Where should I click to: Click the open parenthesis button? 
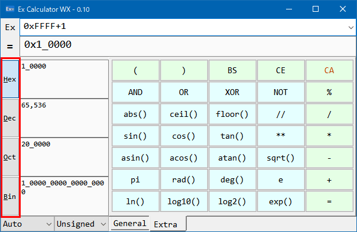[x=135, y=70]
